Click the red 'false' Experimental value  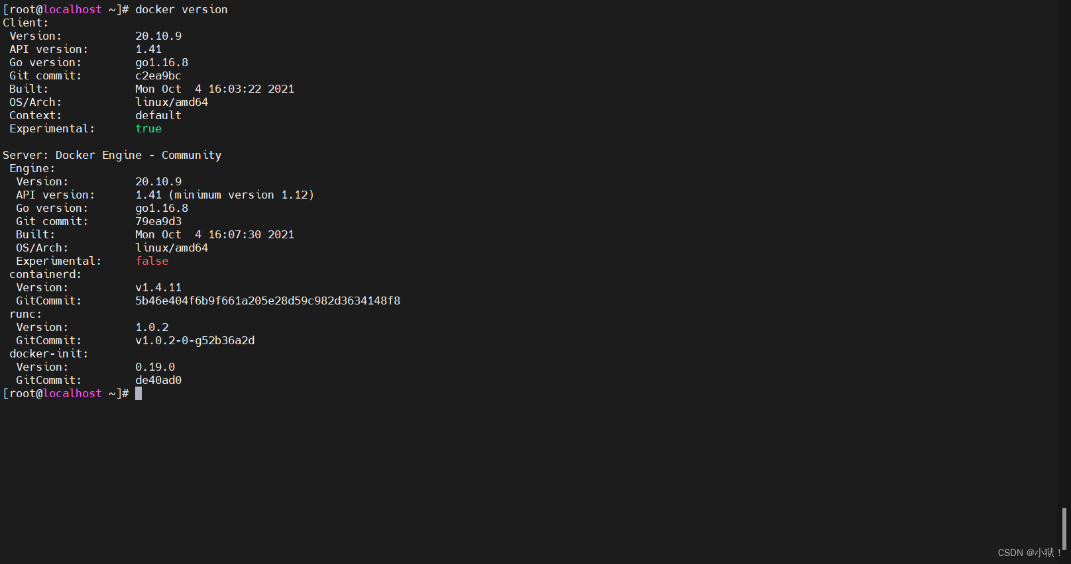tap(152, 261)
